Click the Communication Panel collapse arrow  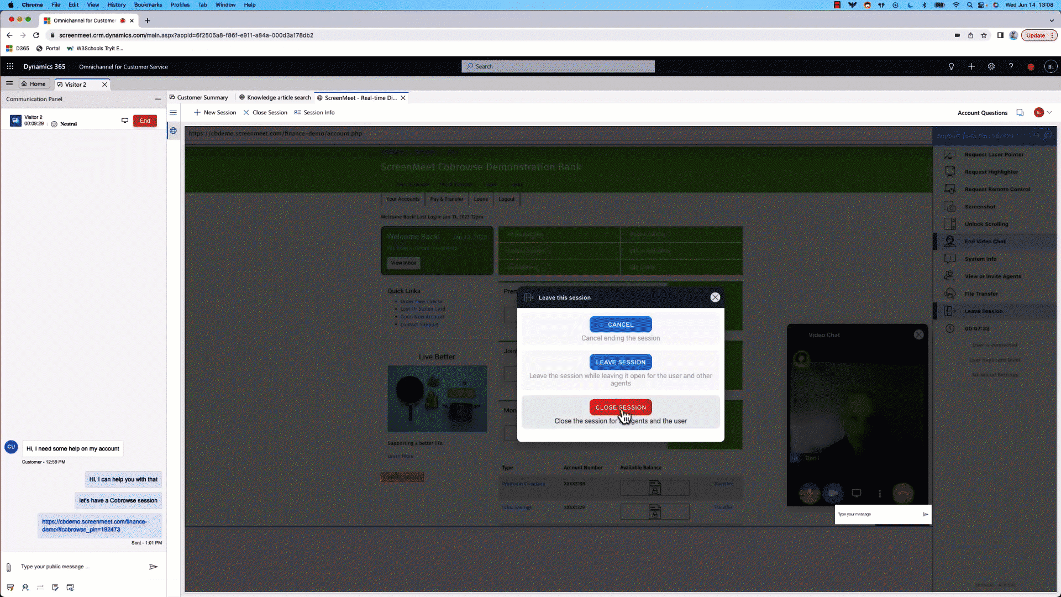coord(157,98)
